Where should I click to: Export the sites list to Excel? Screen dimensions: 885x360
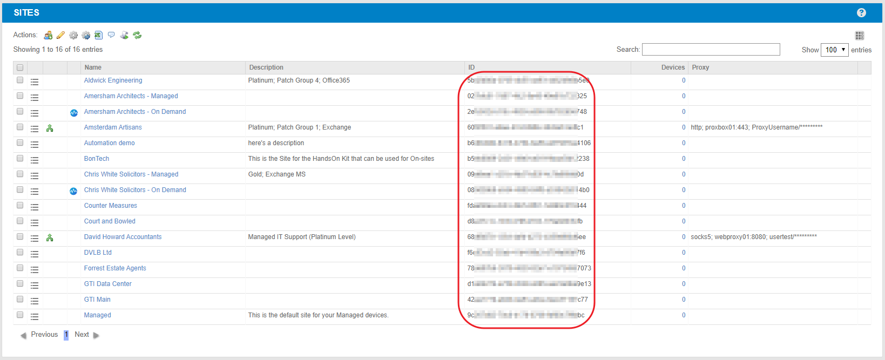point(98,35)
